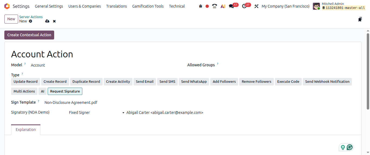The height and width of the screenshot is (155, 370).
Task: Click the wrench and screwdriver tools icon
Action: pos(257,6)
